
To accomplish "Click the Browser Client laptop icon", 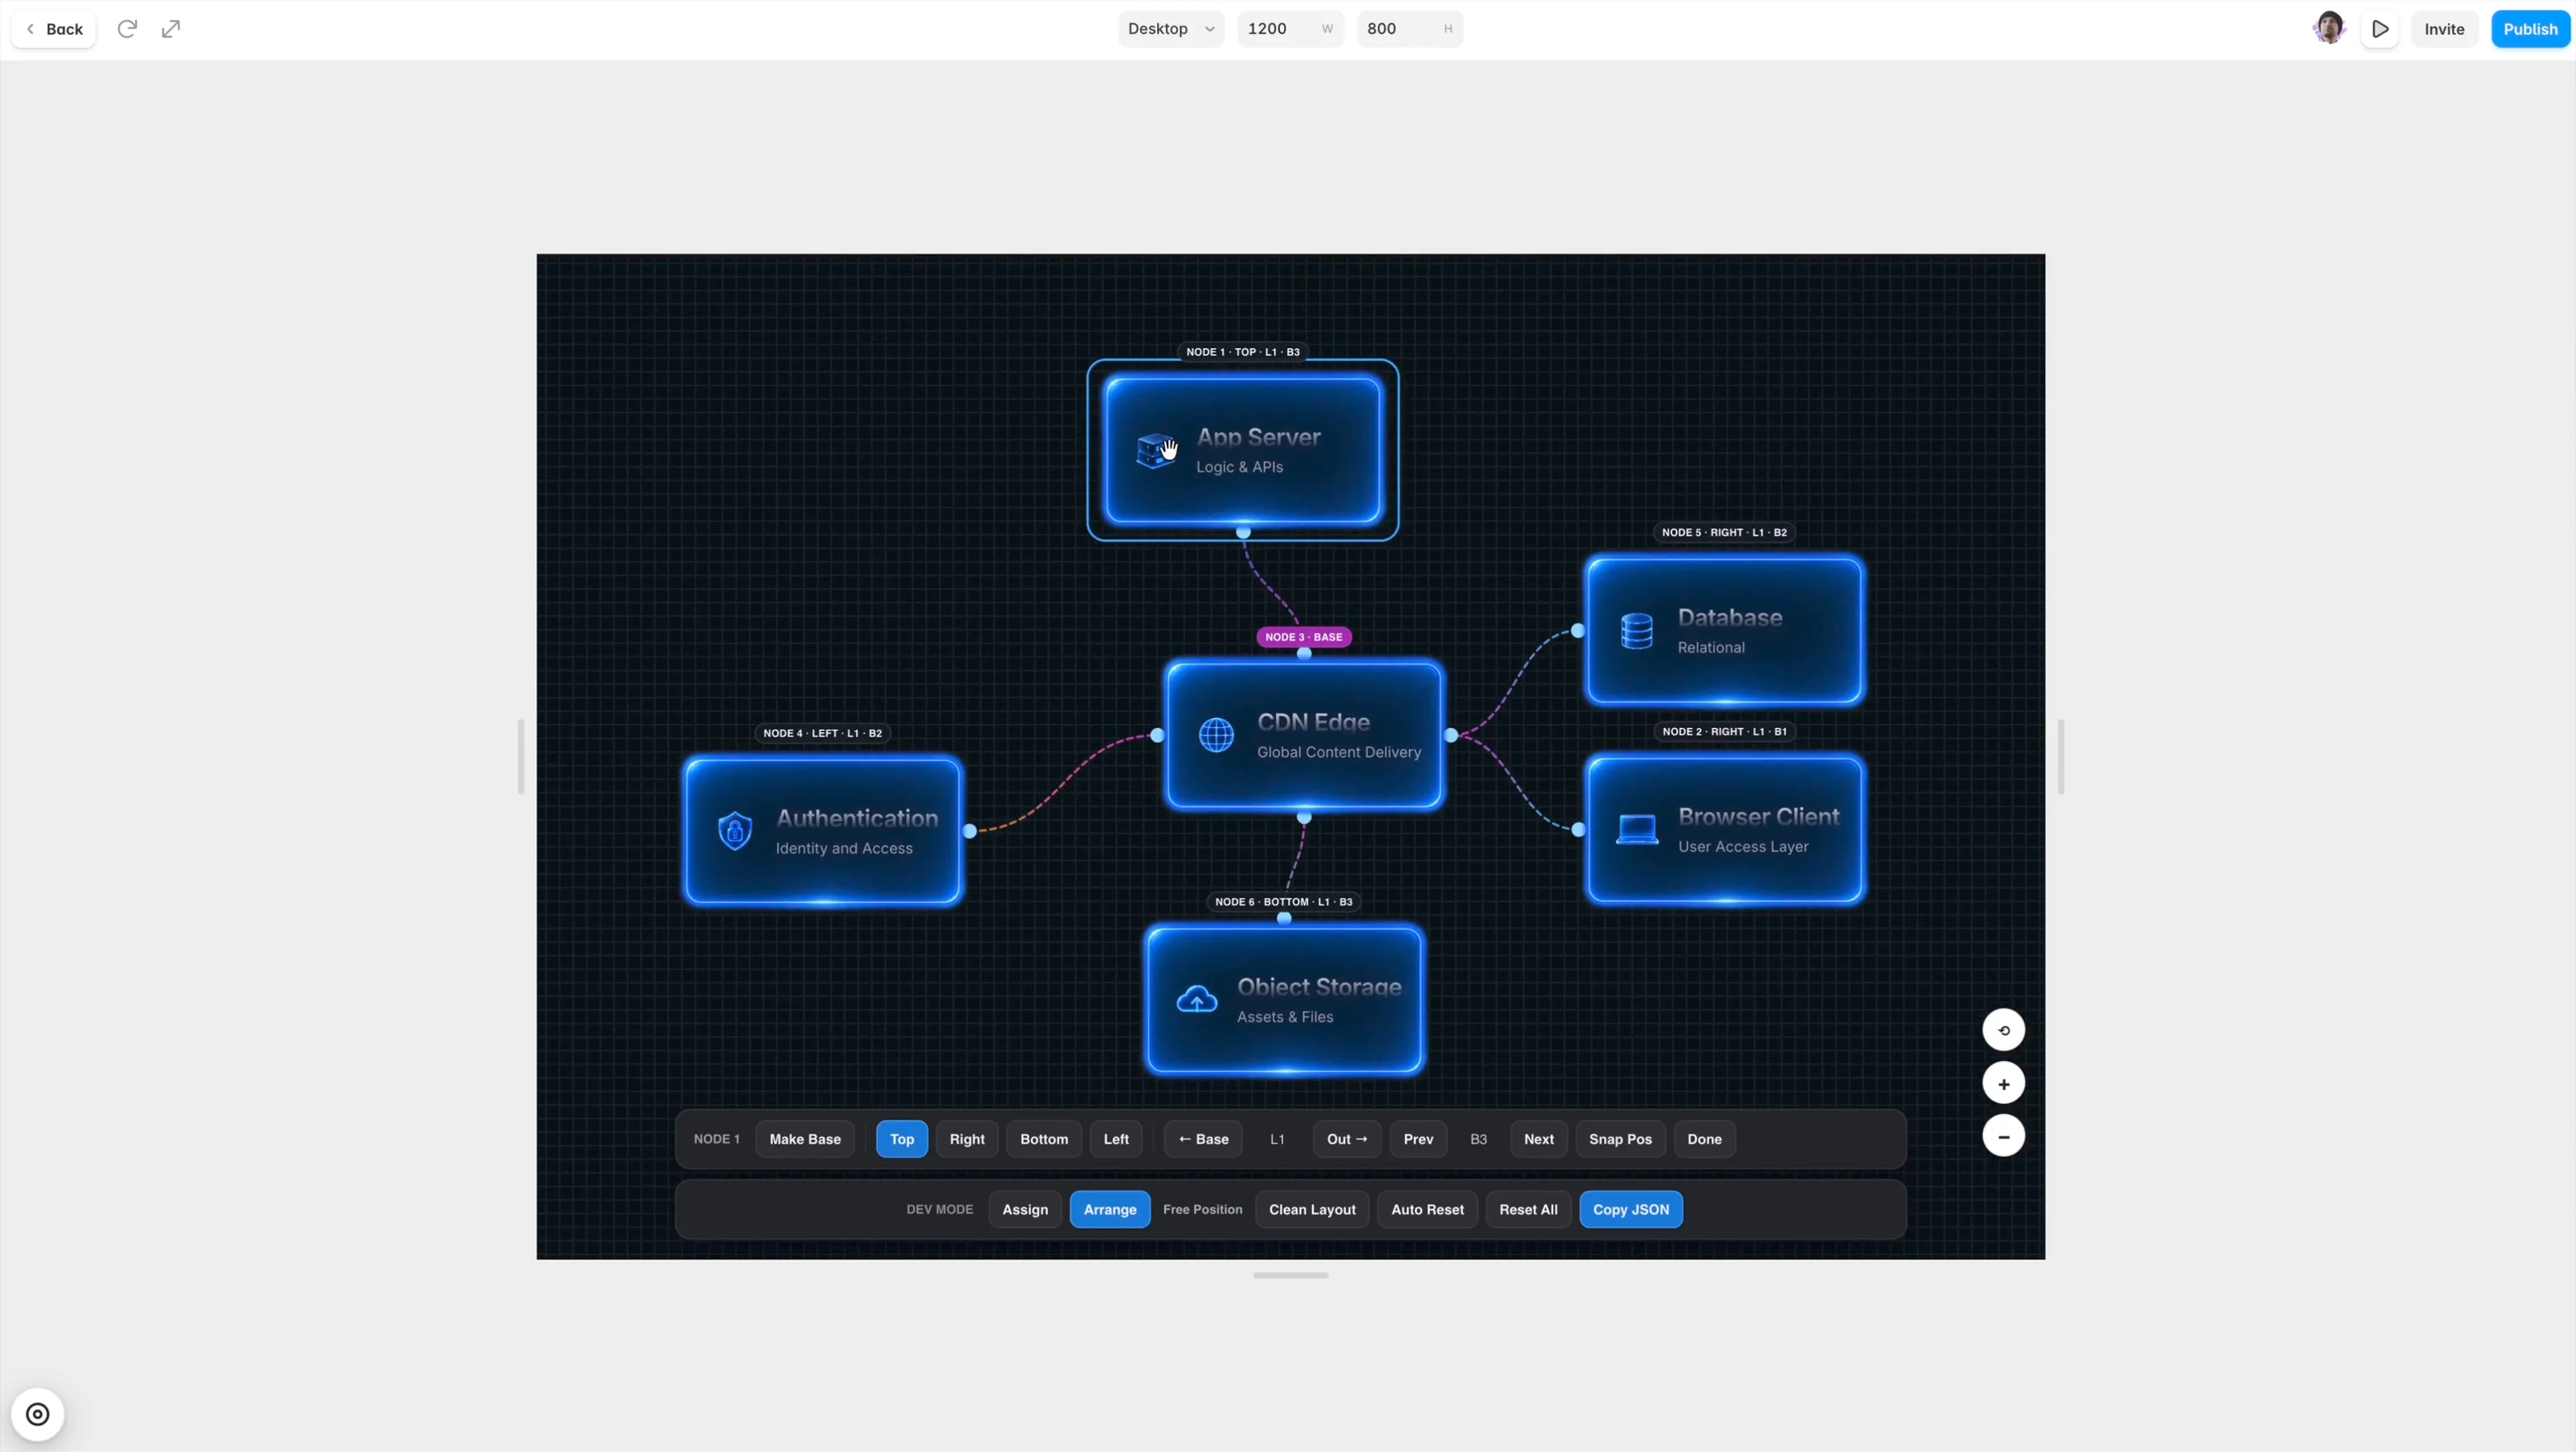I will click(1637, 829).
